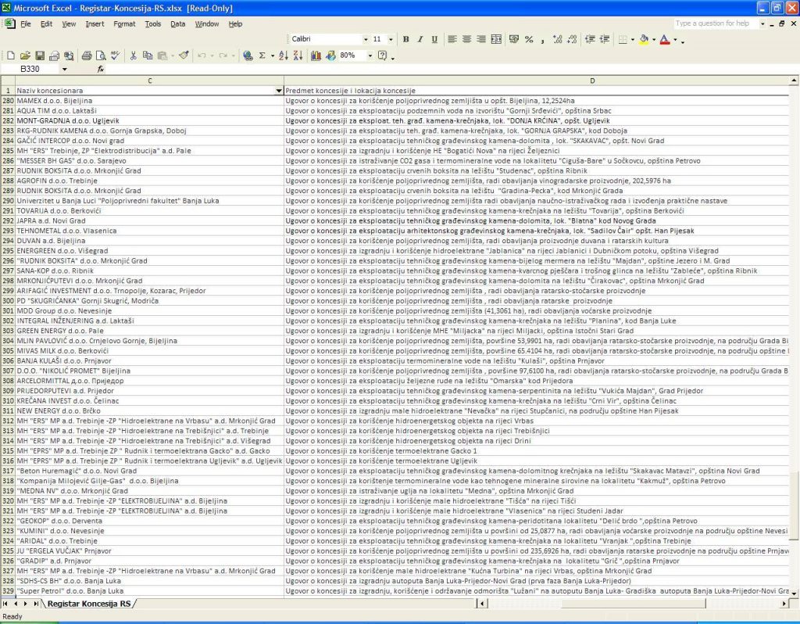This screenshot has height=624, width=800.
Task: Copy selection using the toolbar icon
Action: tap(148, 56)
